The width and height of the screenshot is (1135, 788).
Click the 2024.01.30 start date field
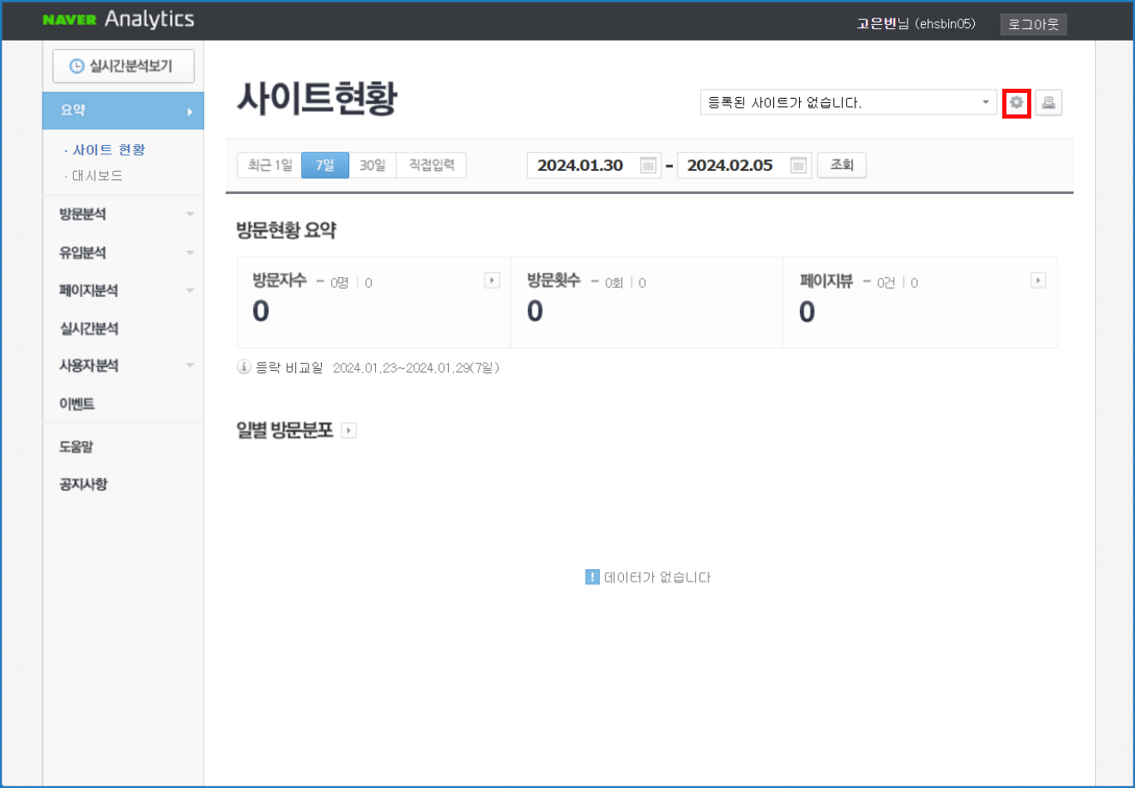coord(581,165)
